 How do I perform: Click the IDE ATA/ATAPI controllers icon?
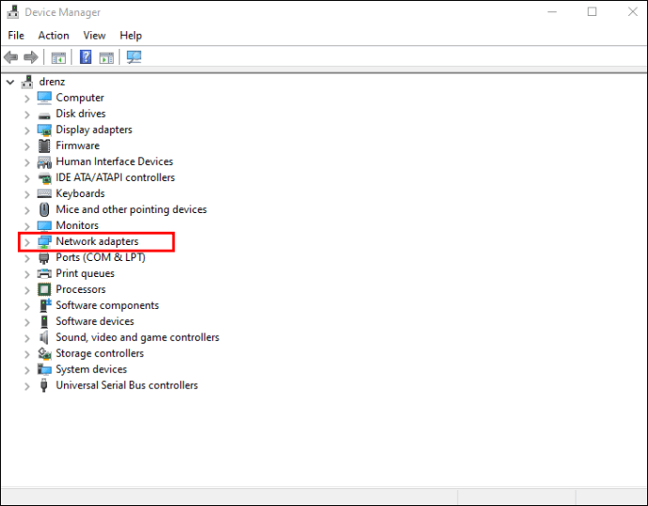click(44, 178)
